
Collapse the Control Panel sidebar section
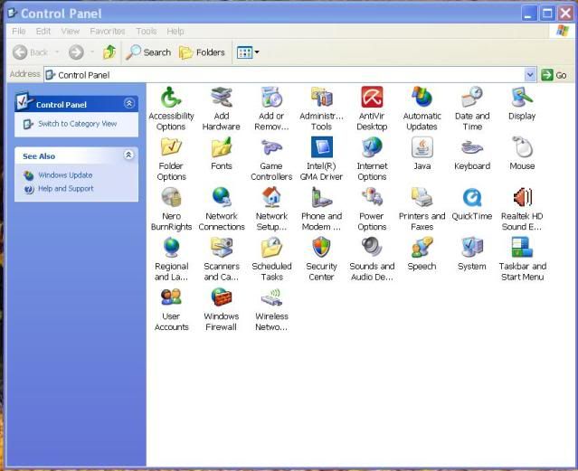(128, 104)
